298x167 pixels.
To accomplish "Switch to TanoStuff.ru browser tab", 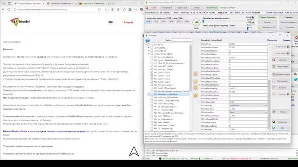I will click(x=94, y=3).
